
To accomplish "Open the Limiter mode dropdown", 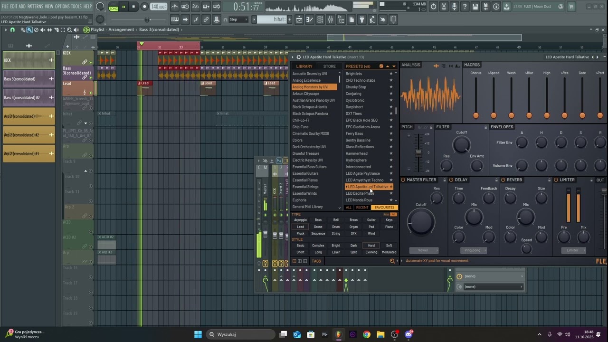I will coord(573,250).
